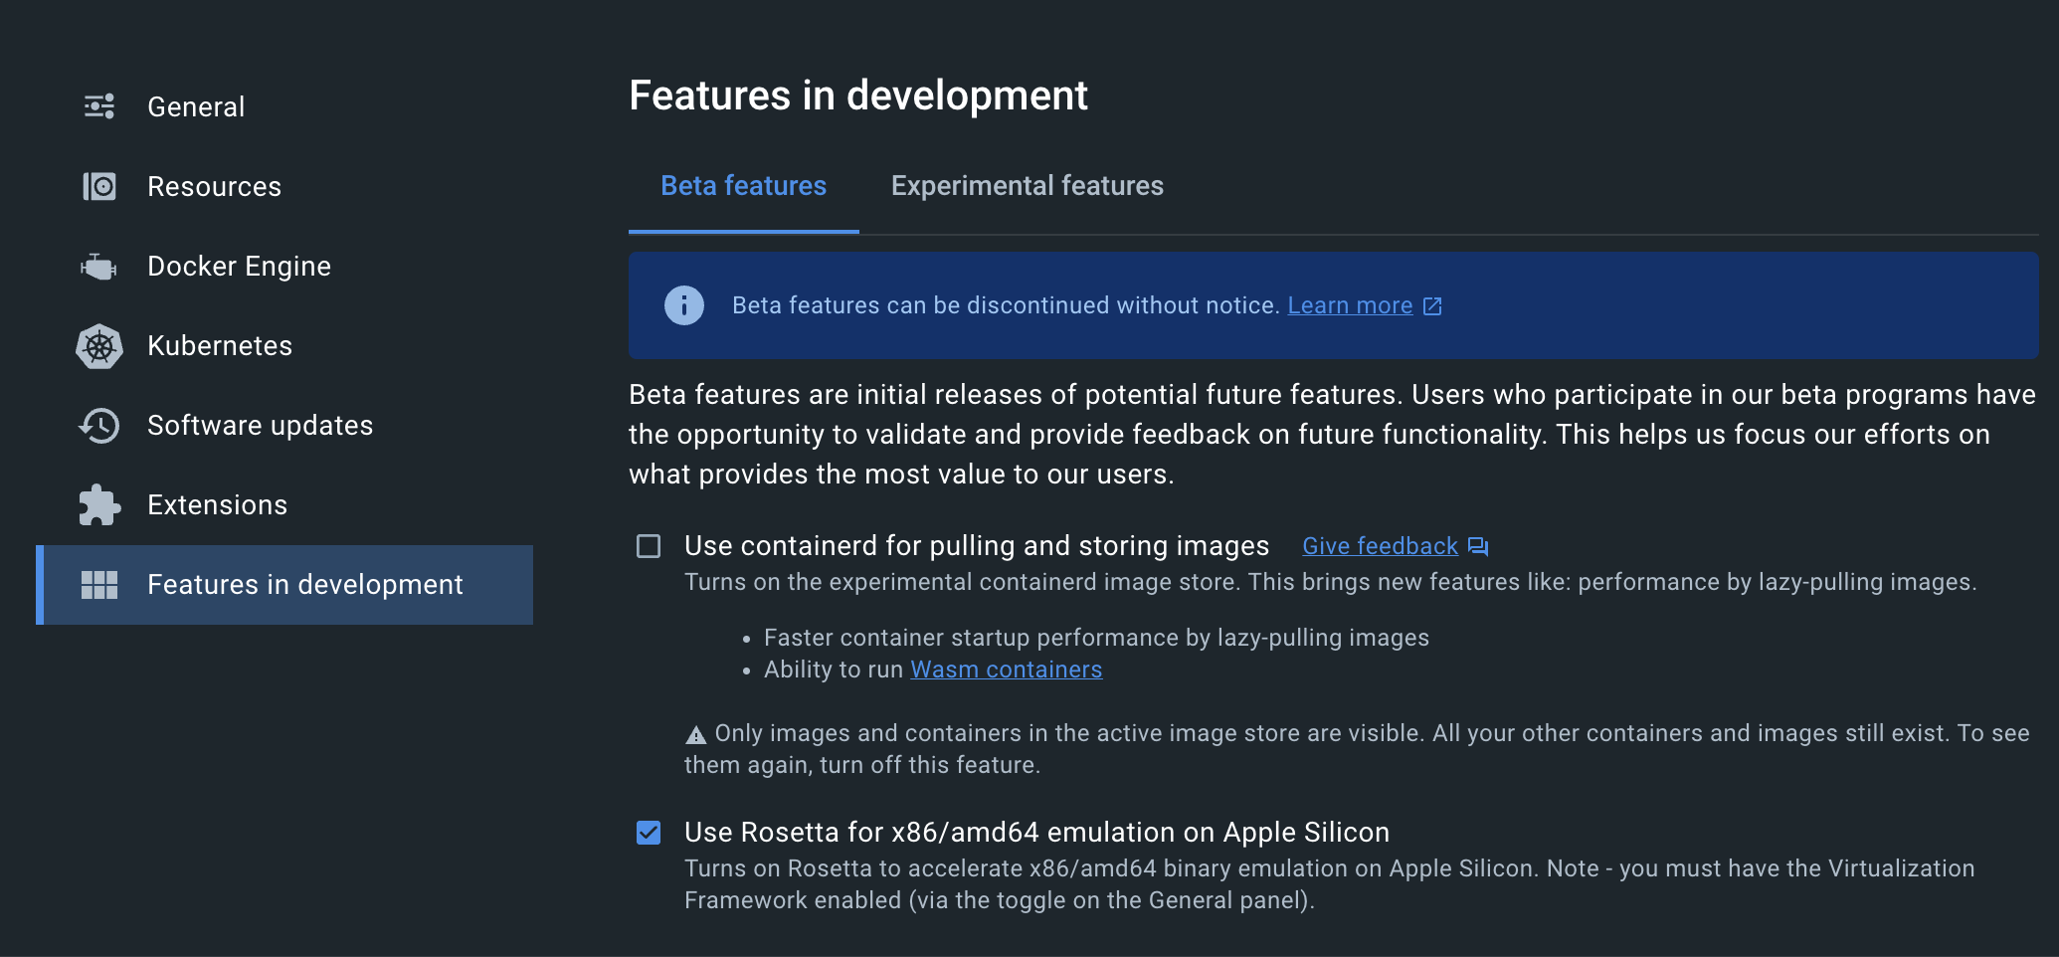Open the Learn more link
Viewport: 2059px width, 957px height.
[1350, 304]
